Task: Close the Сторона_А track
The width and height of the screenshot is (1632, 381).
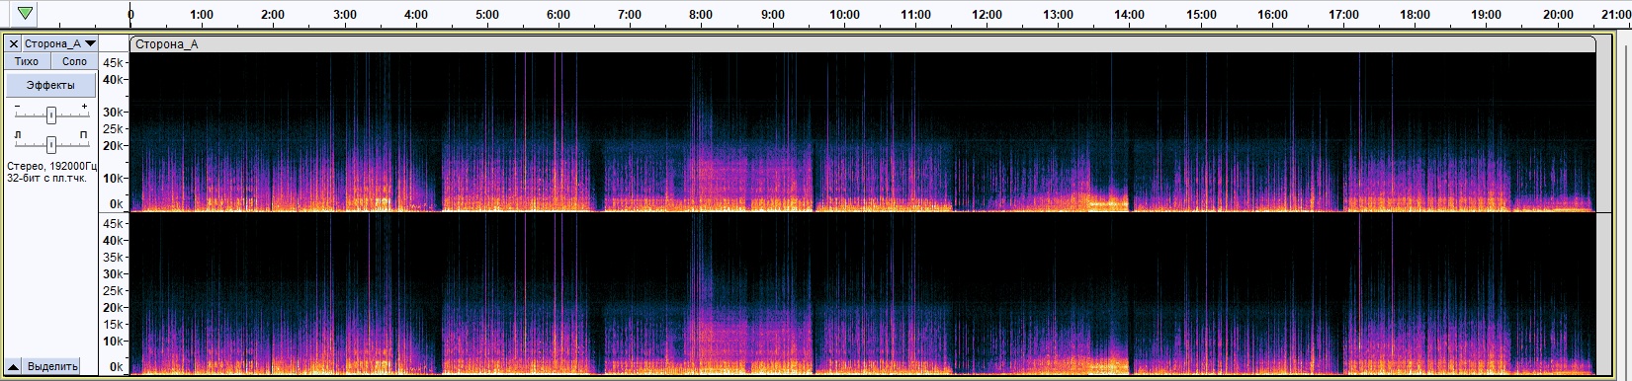Action: (x=14, y=44)
